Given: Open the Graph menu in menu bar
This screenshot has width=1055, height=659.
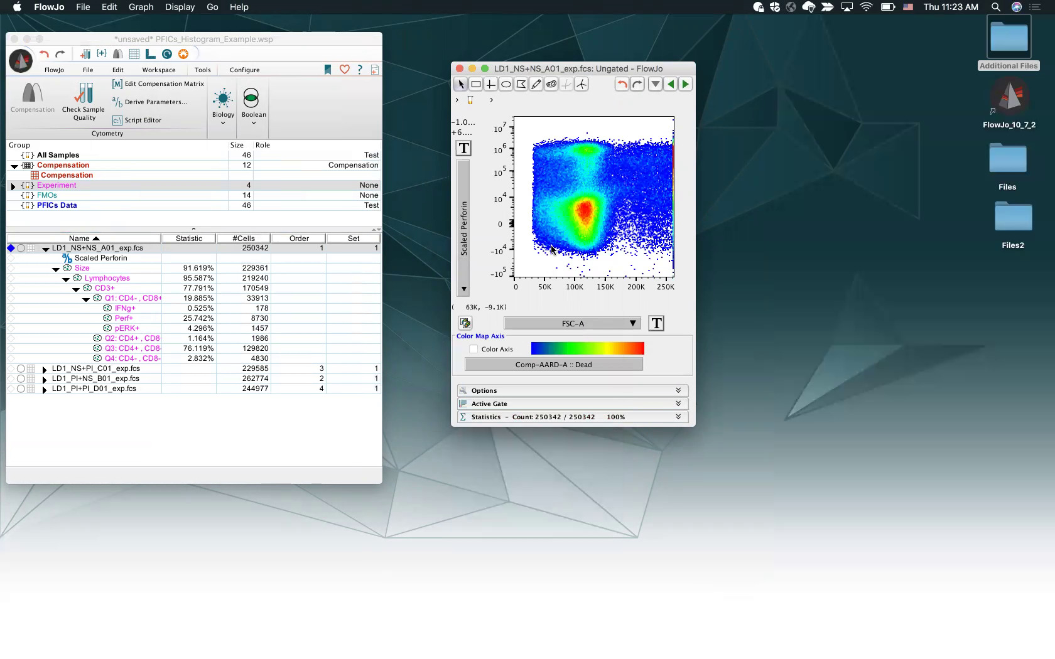Looking at the screenshot, I should pyautogui.click(x=141, y=7).
